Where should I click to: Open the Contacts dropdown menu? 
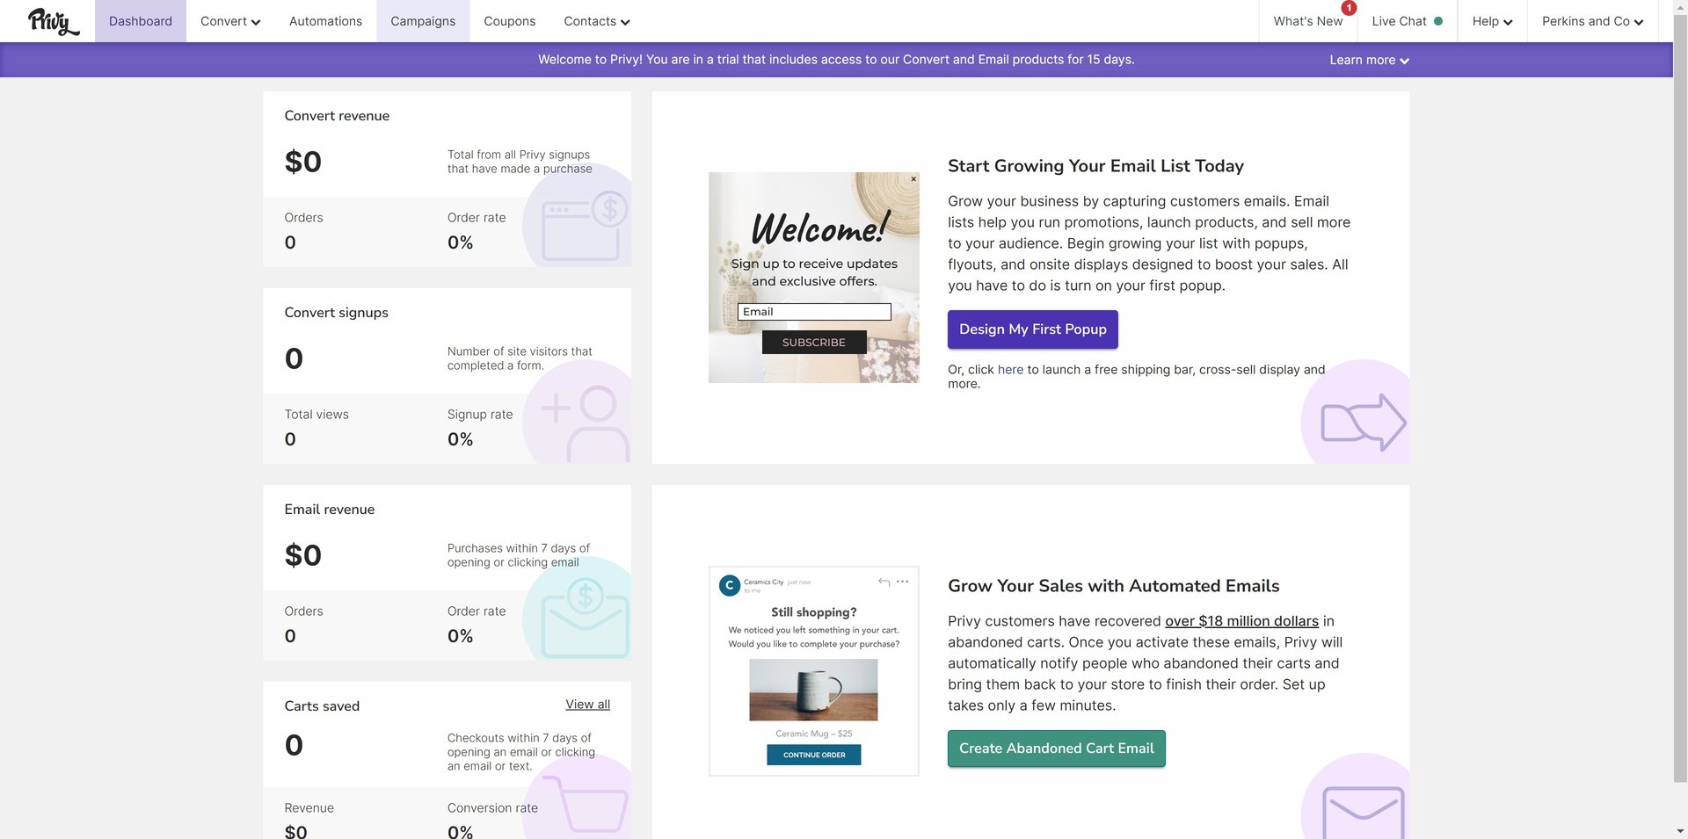pyautogui.click(x=597, y=21)
